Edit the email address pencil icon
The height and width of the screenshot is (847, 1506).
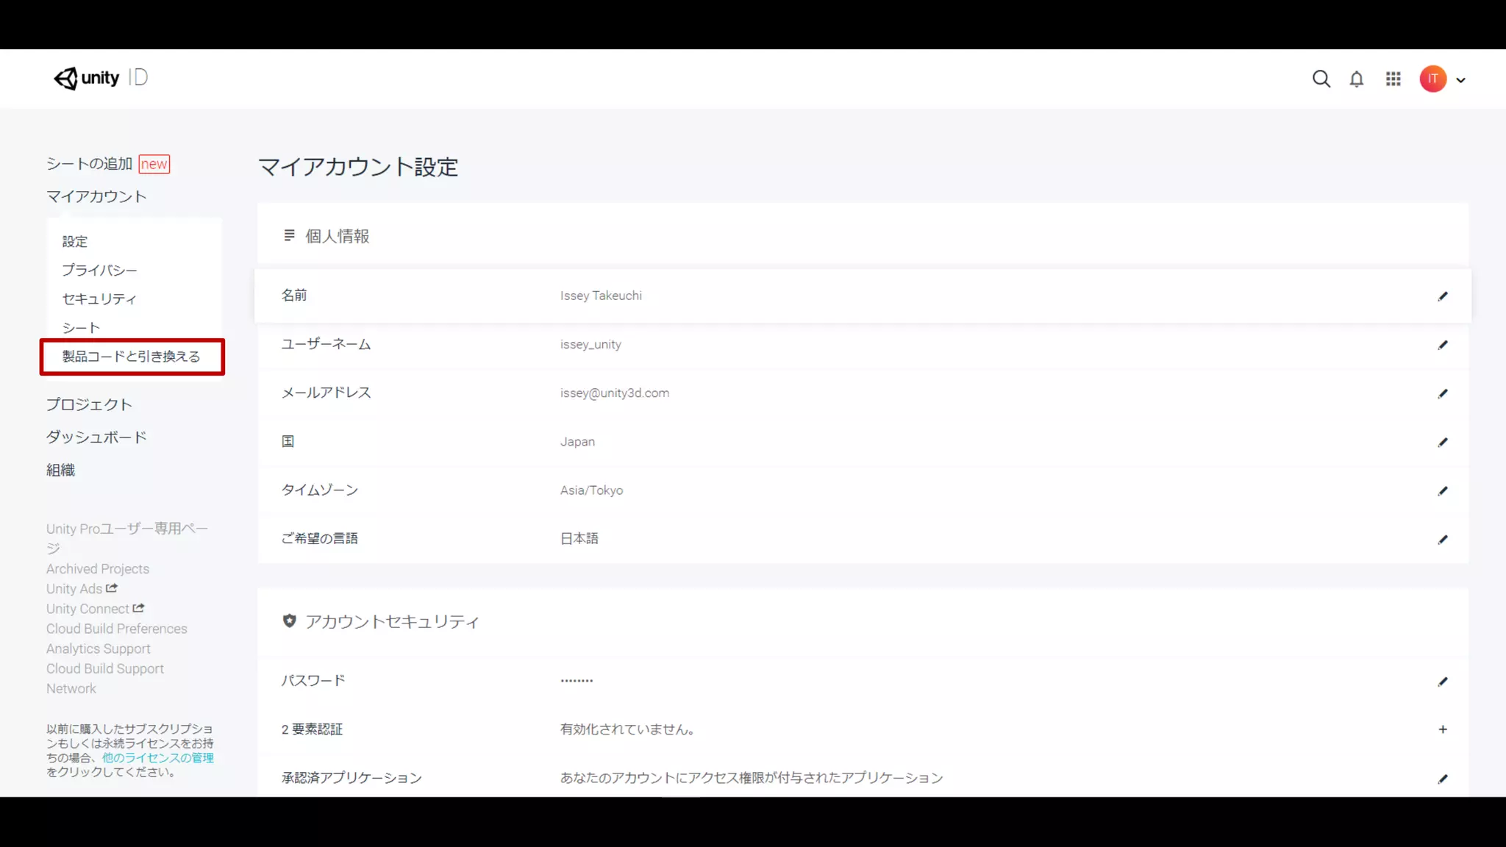point(1442,393)
